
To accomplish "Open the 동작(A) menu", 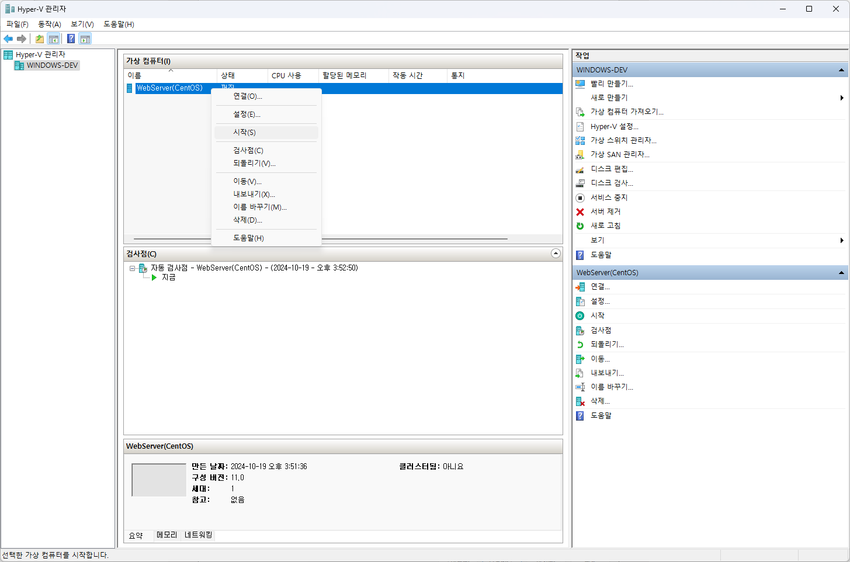I will 49,24.
